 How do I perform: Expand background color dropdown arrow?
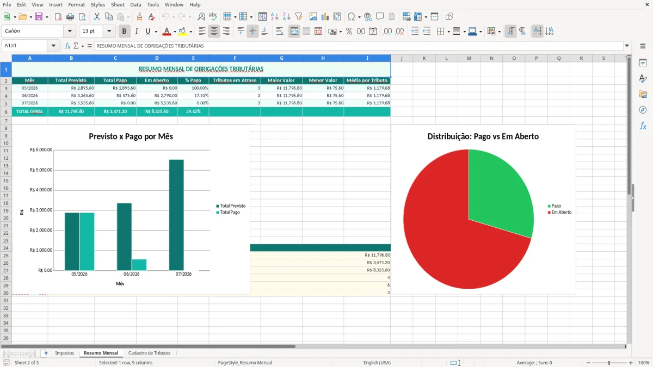point(190,32)
